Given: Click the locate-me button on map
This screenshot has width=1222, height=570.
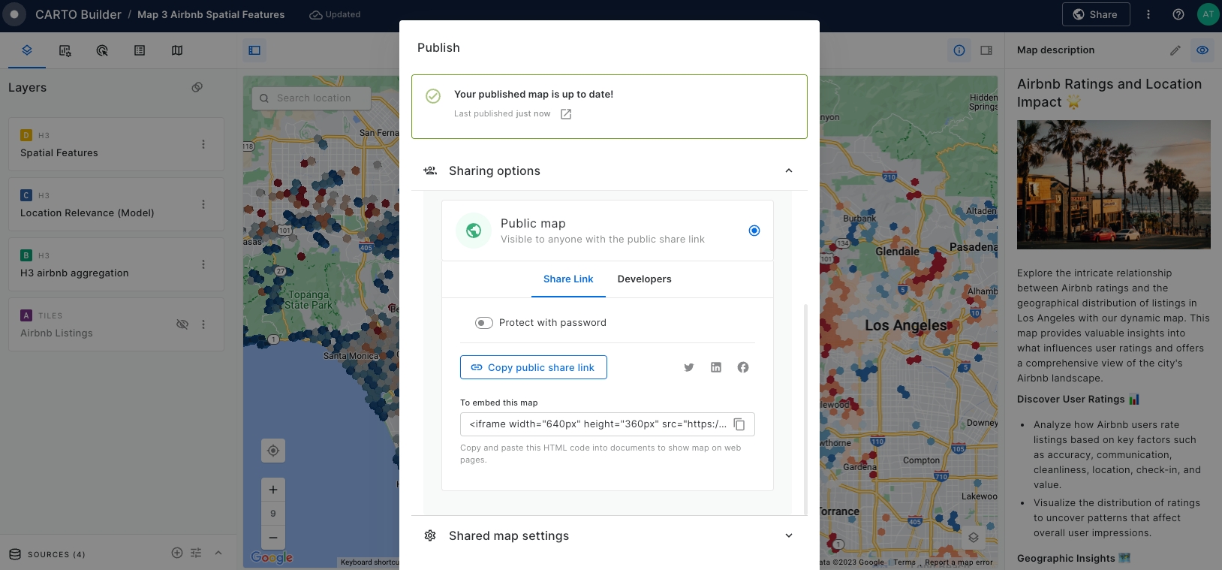Looking at the screenshot, I should (273, 451).
